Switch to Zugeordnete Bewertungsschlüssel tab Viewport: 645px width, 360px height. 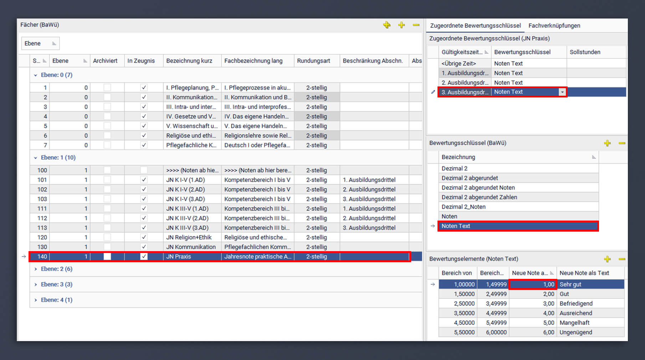tap(475, 26)
